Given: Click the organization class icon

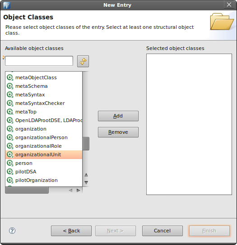Looking at the screenshot, I should pos(10,129).
